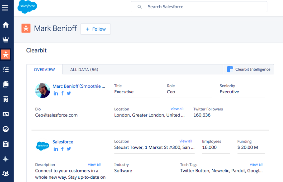The image size is (283, 182).
Task: Focus the Search Salesforce field
Action: coord(199,7)
